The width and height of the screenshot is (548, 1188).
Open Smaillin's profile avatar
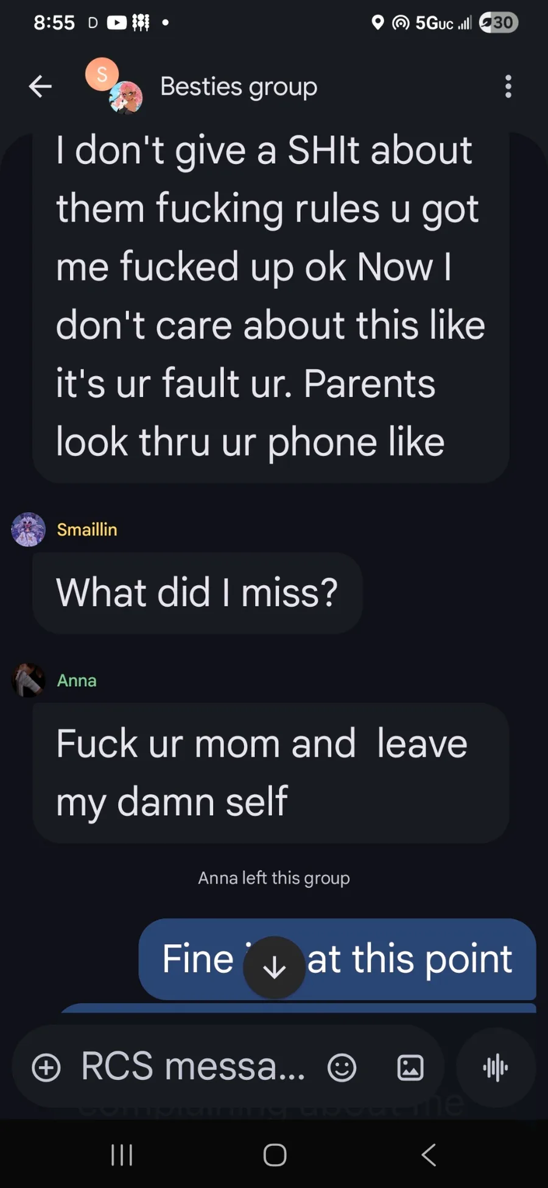click(x=29, y=529)
